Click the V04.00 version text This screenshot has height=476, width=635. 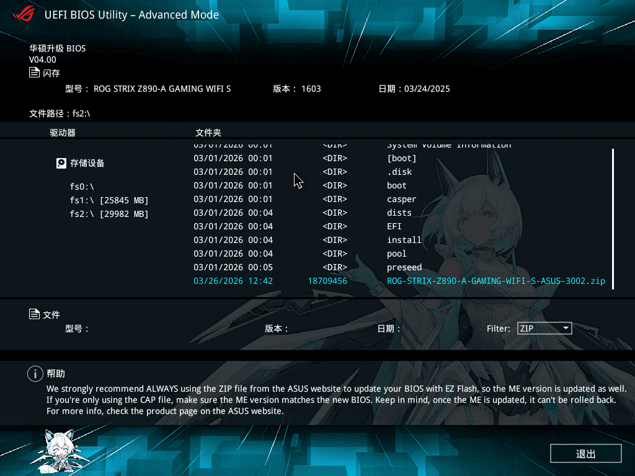(43, 59)
